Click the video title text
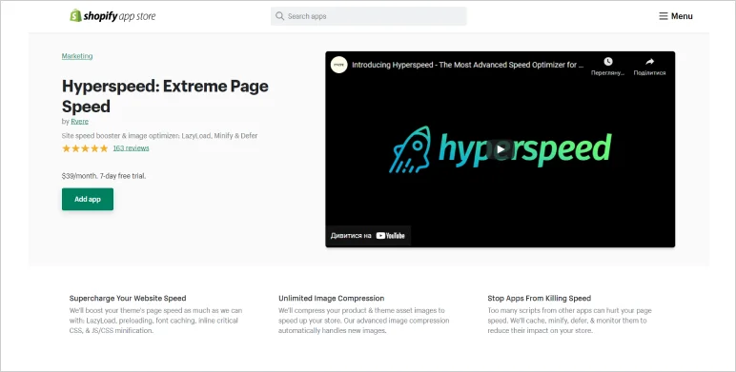Image resolution: width=736 pixels, height=372 pixels. point(467,65)
